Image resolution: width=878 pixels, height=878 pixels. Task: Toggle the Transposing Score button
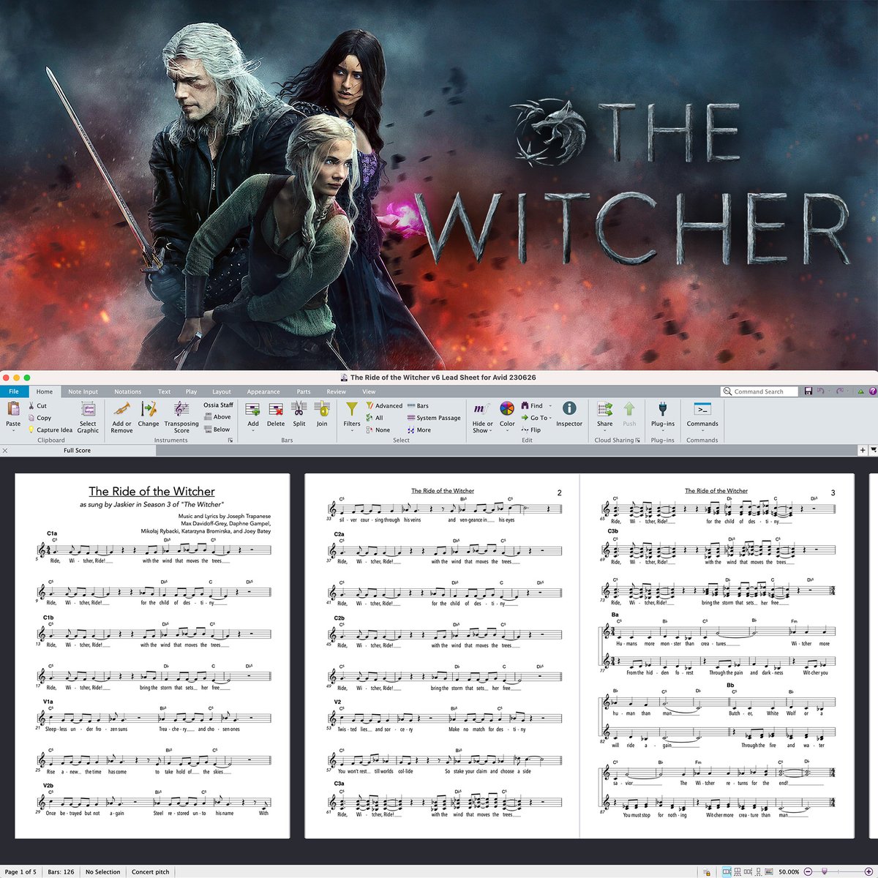181,417
